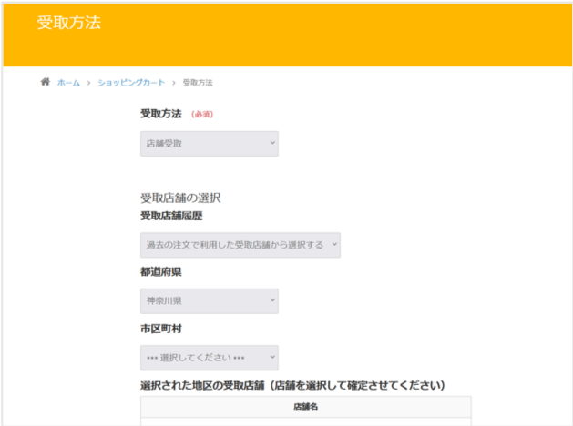
Task: Expand the 選択してください city dropdown
Action: (x=210, y=358)
